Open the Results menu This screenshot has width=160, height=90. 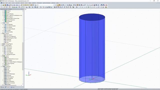click(x=22, y=3)
